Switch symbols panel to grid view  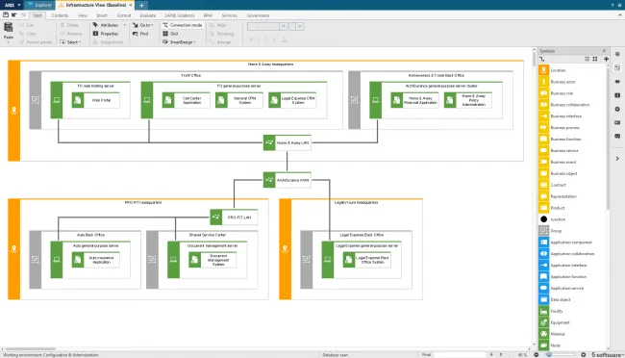(x=595, y=59)
